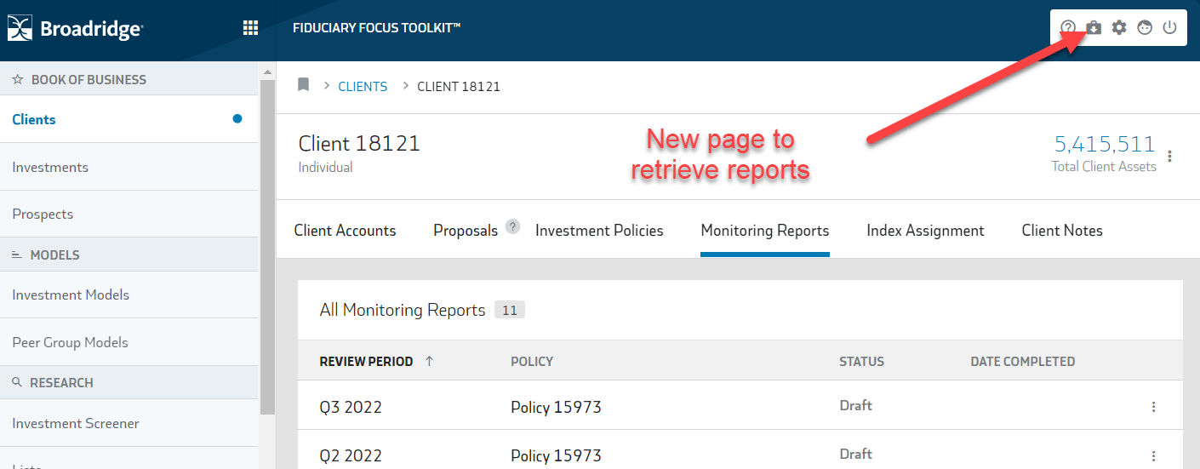The height and width of the screenshot is (469, 1200).
Task: Open the settings gear icon
Action: [1119, 28]
